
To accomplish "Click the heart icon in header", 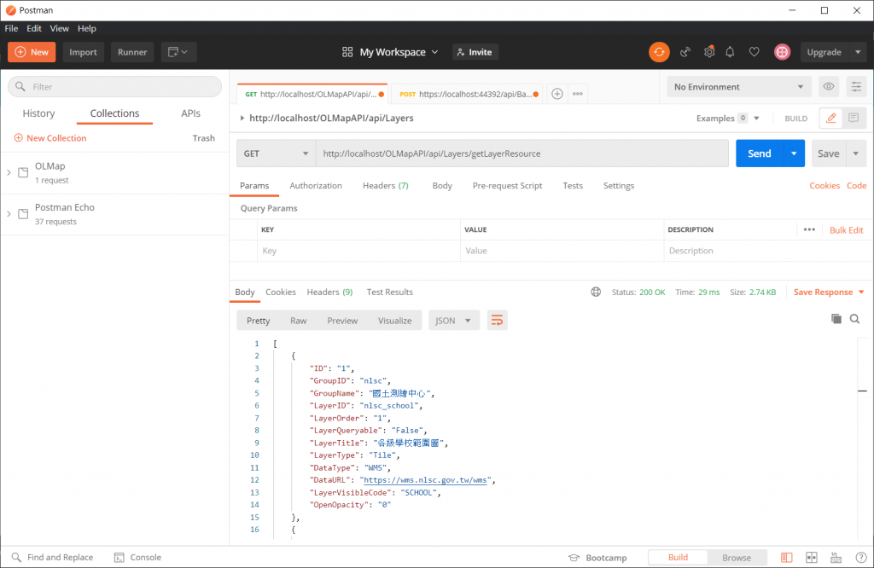I will pyautogui.click(x=754, y=52).
